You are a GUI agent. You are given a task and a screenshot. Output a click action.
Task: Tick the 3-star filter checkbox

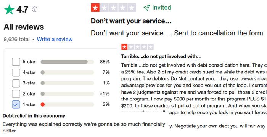coord(16,83)
